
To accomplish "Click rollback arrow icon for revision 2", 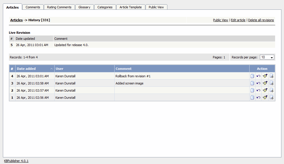I will (258, 90).
